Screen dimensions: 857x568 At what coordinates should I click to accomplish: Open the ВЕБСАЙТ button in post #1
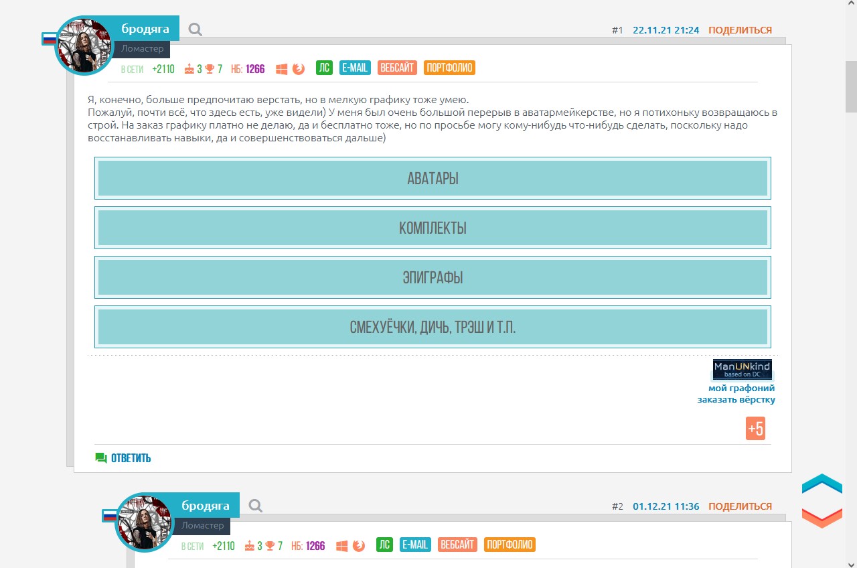(397, 68)
